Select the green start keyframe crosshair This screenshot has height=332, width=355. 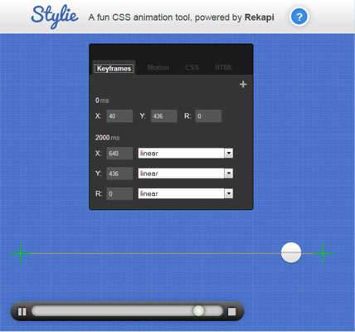[21, 253]
